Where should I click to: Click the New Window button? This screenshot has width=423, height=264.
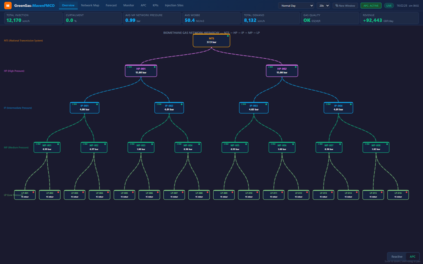pyautogui.click(x=345, y=5)
